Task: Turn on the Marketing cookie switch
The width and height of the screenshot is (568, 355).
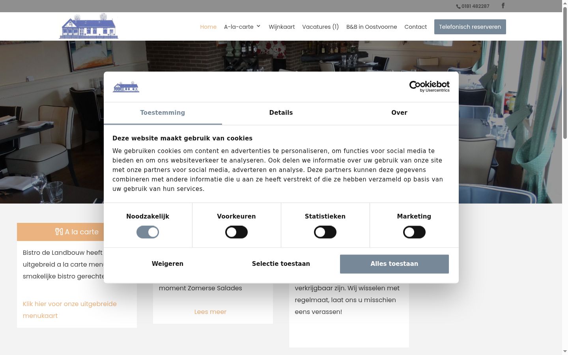Action: [x=414, y=232]
